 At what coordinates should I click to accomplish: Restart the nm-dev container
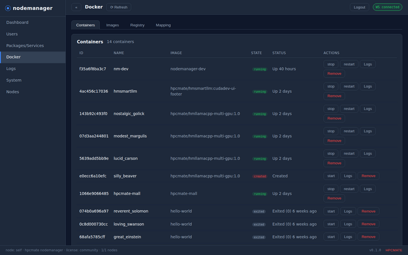coord(349,64)
